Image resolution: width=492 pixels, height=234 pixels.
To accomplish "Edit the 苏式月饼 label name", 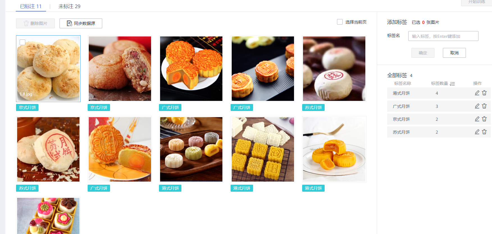I will (477, 132).
